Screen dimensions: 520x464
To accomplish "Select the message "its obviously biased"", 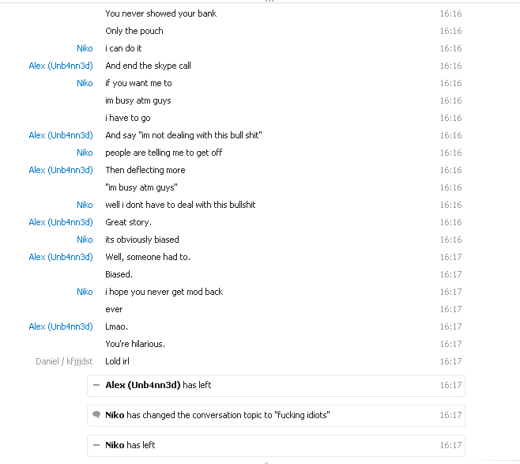I will point(142,240).
